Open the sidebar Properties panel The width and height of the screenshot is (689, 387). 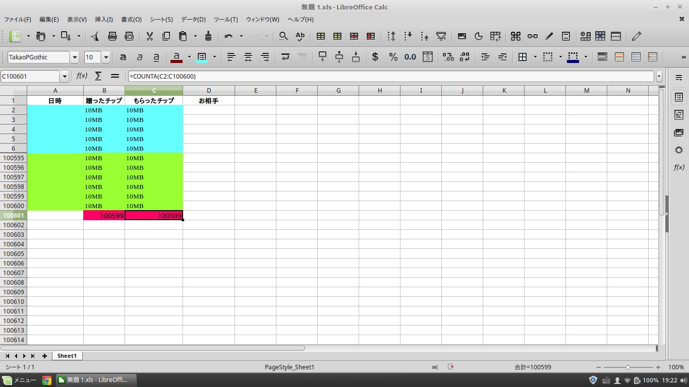point(679,97)
